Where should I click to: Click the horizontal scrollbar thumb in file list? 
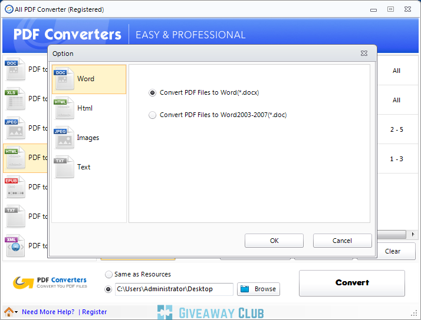tap(392, 235)
